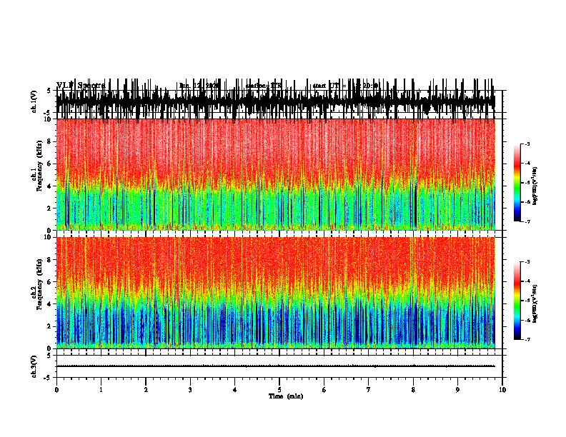The width and height of the screenshot is (566, 437).
Task: Click the station header text
Action: 264,86
